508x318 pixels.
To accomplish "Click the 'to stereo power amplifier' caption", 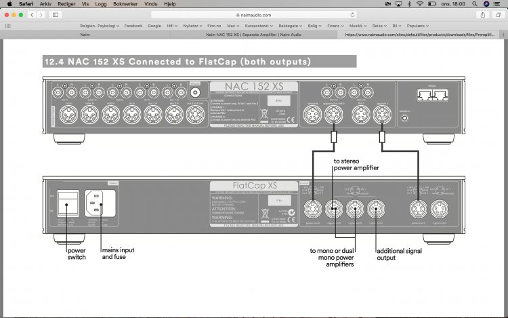I will pyautogui.click(x=356, y=164).
